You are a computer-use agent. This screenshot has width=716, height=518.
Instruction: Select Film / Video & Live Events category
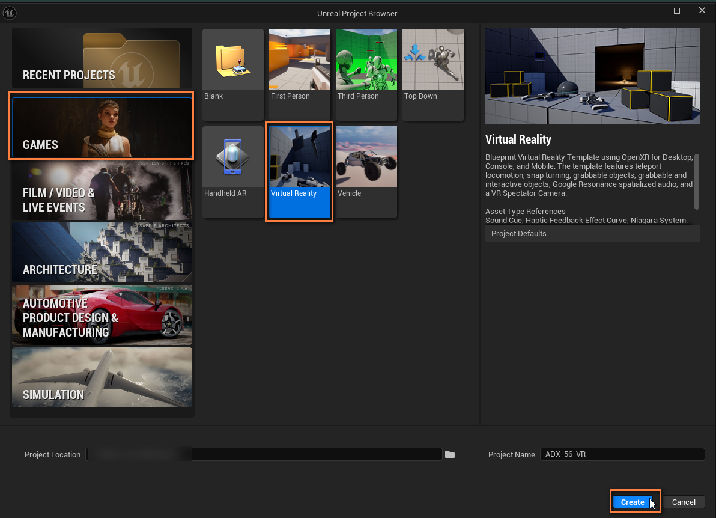102,190
